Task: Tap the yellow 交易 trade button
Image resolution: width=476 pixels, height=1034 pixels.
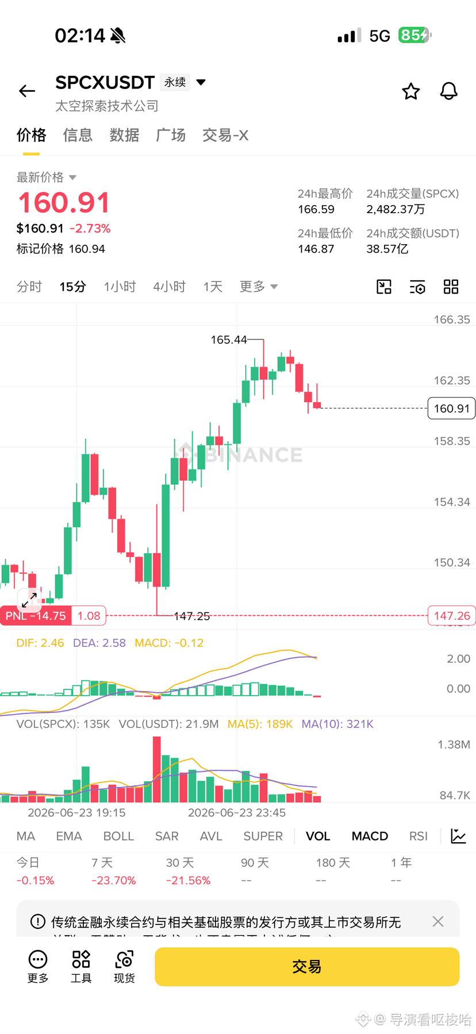Action: [307, 967]
